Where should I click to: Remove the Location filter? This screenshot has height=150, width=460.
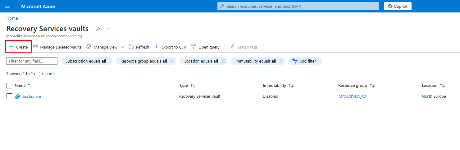tap(223, 61)
